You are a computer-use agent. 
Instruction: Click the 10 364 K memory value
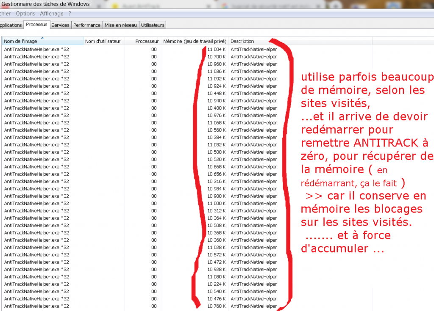point(217,218)
